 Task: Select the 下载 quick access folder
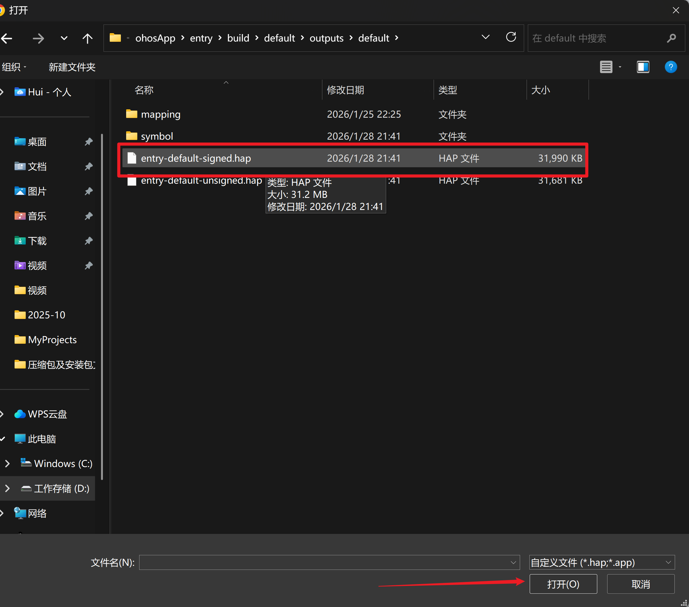[37, 241]
